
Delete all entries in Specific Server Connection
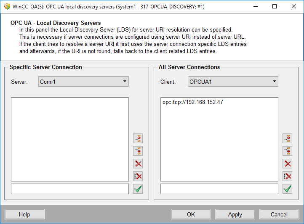point(138,176)
